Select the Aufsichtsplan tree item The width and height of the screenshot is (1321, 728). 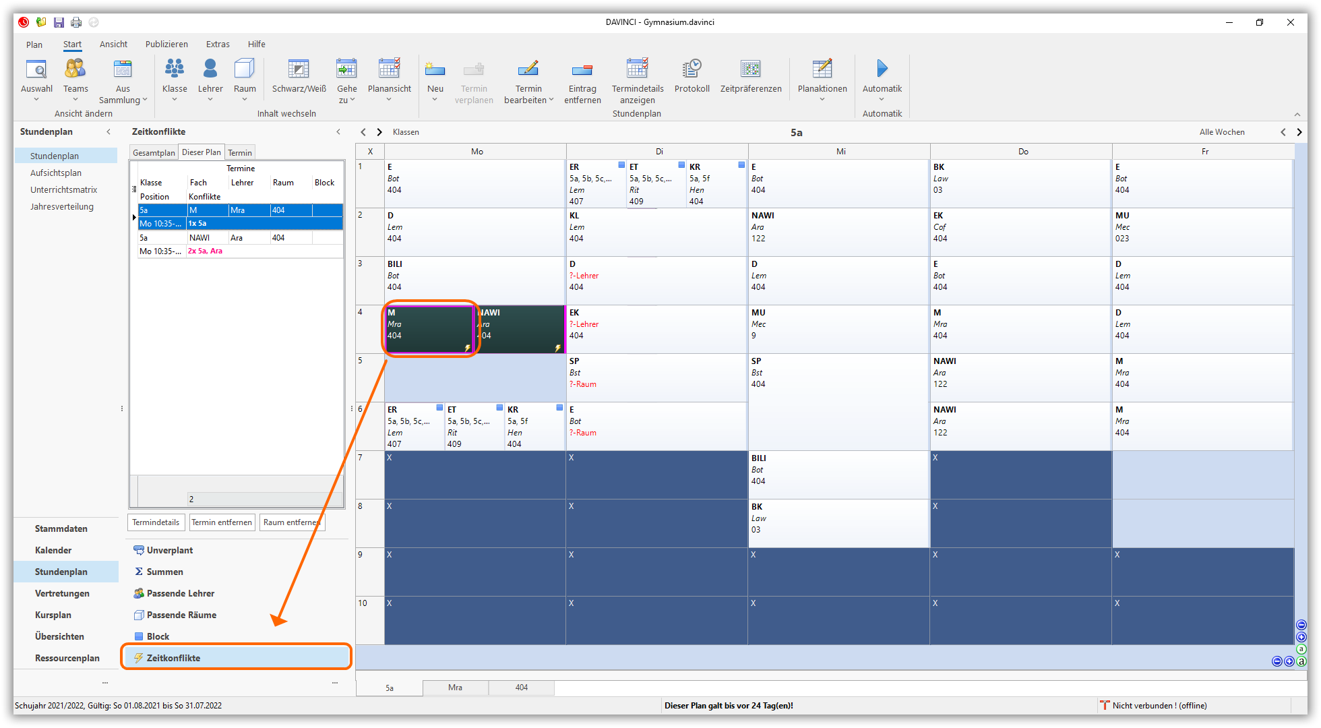click(x=56, y=173)
